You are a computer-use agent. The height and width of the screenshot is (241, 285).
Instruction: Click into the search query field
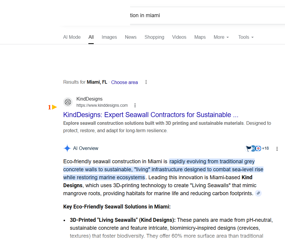point(192,15)
